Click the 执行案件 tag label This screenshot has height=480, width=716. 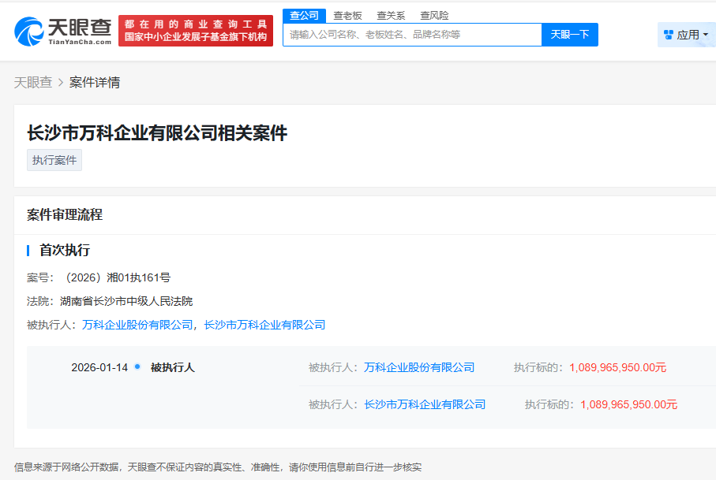point(54,160)
